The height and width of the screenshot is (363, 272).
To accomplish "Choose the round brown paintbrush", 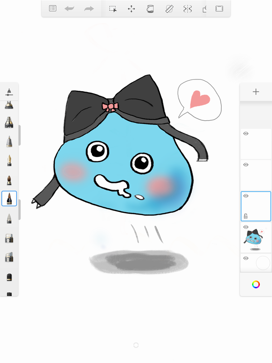I will 9,180.
